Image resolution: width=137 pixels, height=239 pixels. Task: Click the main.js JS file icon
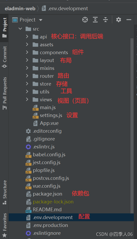pos(35,108)
